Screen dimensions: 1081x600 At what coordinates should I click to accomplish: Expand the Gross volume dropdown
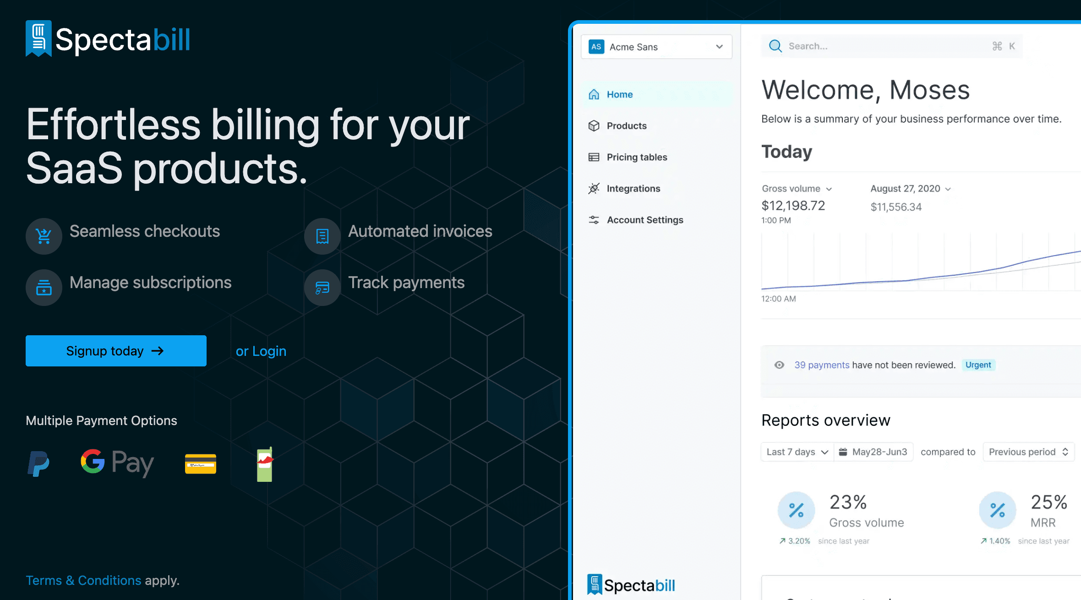coord(797,189)
